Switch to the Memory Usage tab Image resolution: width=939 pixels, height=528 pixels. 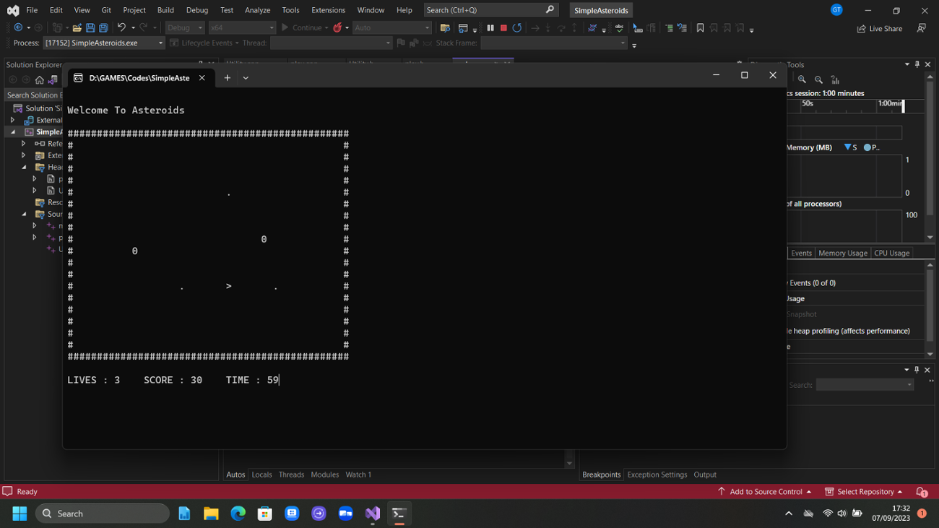(x=842, y=253)
